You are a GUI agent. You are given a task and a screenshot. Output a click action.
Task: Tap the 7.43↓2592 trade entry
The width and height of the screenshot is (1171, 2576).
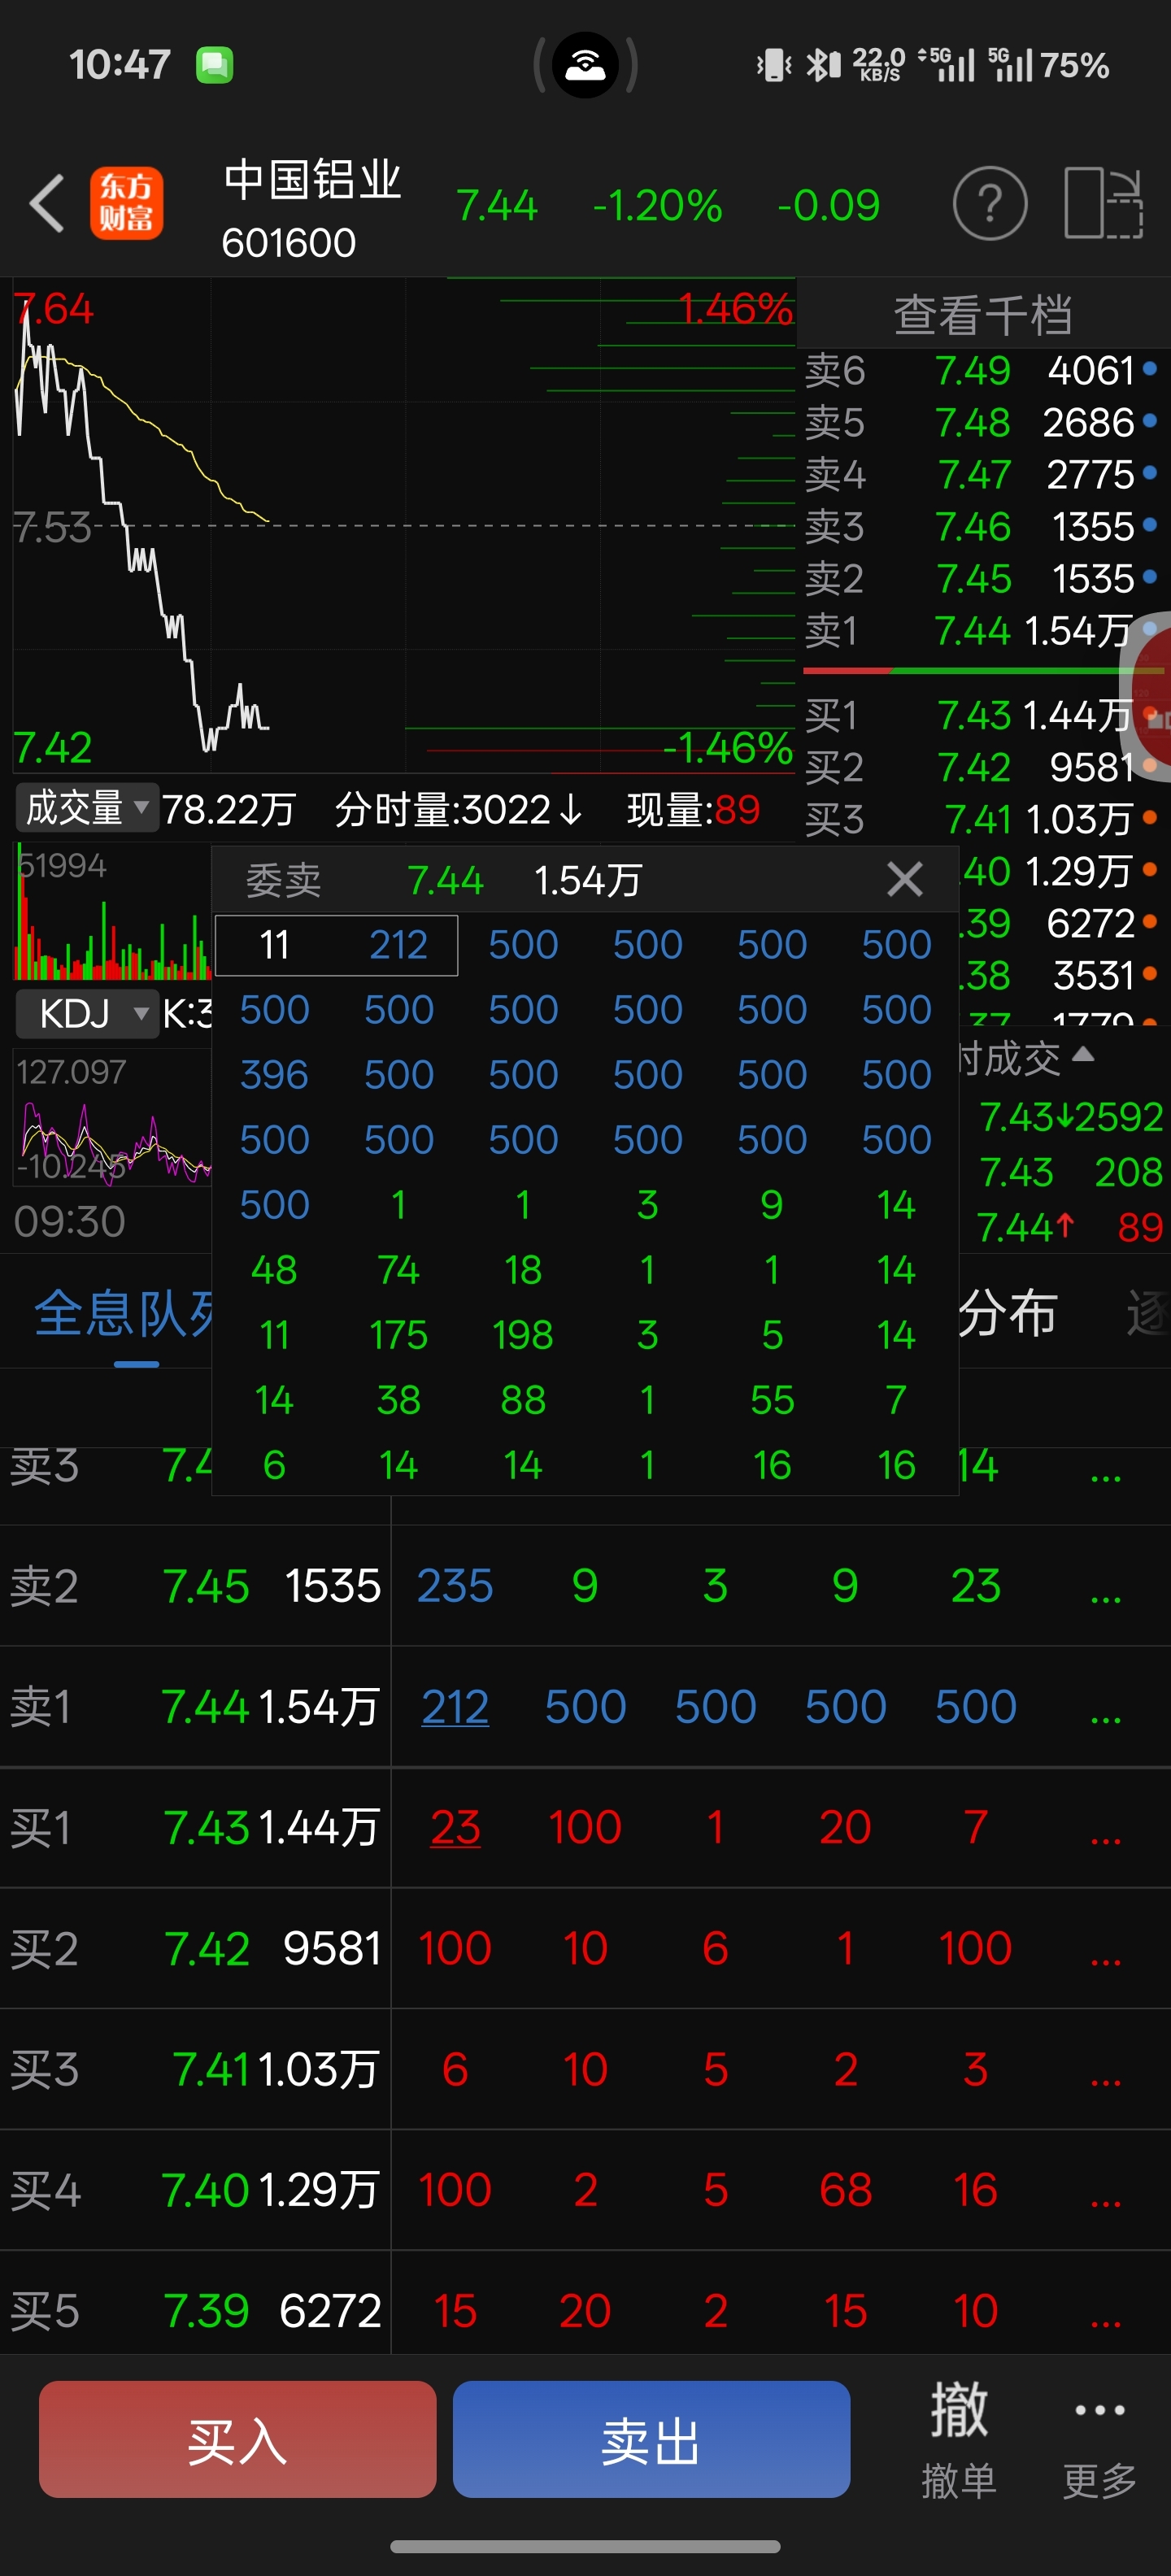(x=1070, y=1117)
